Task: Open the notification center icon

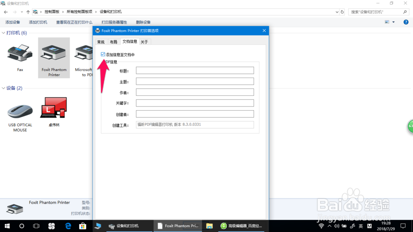Action: pos(403,226)
